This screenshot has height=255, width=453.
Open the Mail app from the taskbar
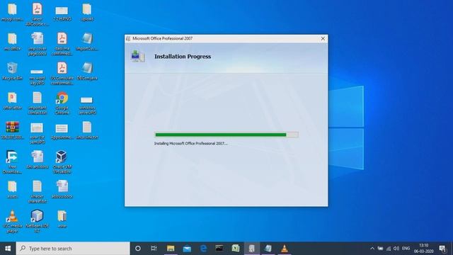[x=187, y=249]
